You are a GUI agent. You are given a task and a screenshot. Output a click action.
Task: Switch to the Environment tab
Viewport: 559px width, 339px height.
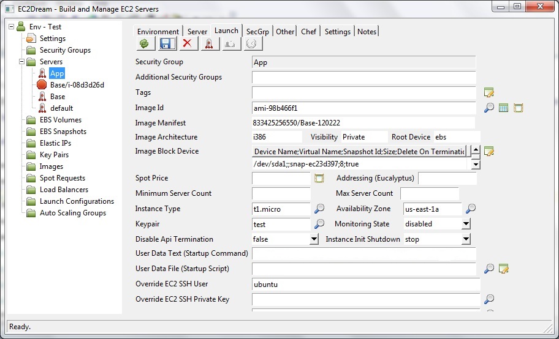[158, 31]
